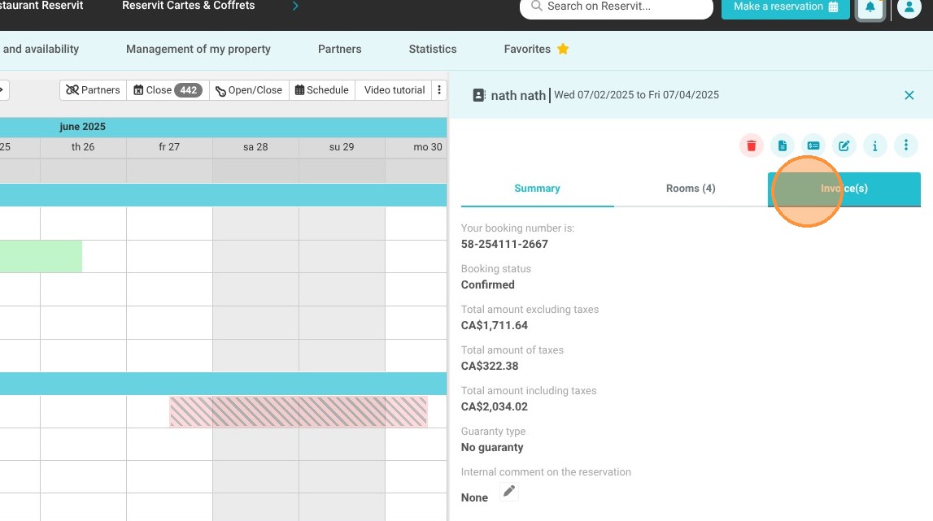This screenshot has height=521, width=933.
Task: Open the Partners menu in the navigation bar
Action: click(x=340, y=50)
